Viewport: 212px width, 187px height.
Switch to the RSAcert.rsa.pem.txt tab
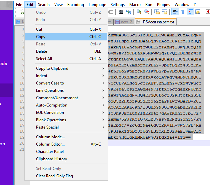(155, 22)
